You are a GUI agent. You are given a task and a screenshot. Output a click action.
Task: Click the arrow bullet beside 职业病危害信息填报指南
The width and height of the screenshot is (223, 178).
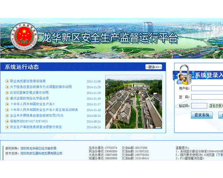tap(7, 81)
